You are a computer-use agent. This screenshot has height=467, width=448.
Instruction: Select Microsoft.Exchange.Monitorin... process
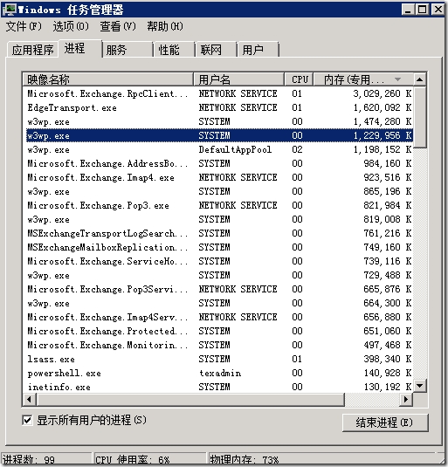218,345
